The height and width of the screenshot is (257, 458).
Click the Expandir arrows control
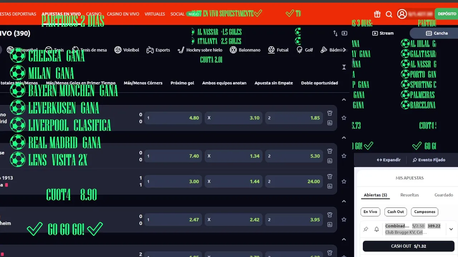(389, 160)
